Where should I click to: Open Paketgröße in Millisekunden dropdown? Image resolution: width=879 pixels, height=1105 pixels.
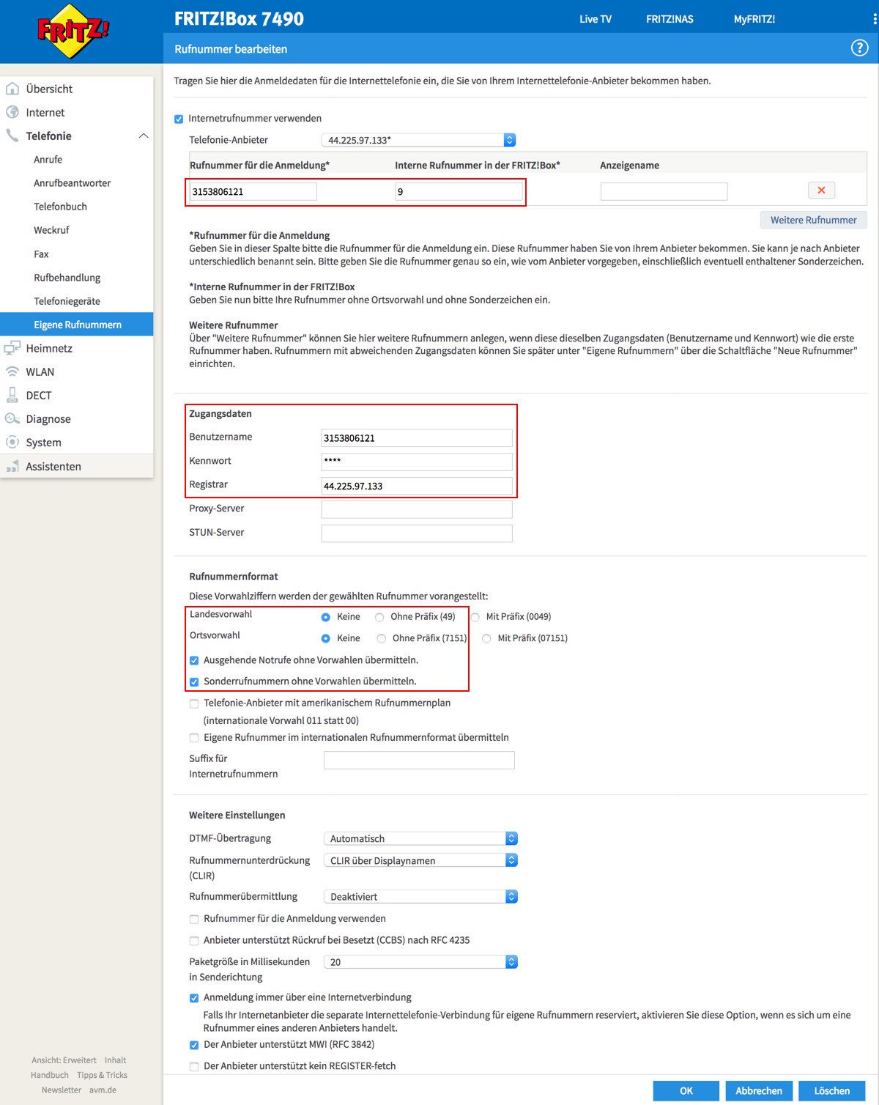[x=420, y=961]
